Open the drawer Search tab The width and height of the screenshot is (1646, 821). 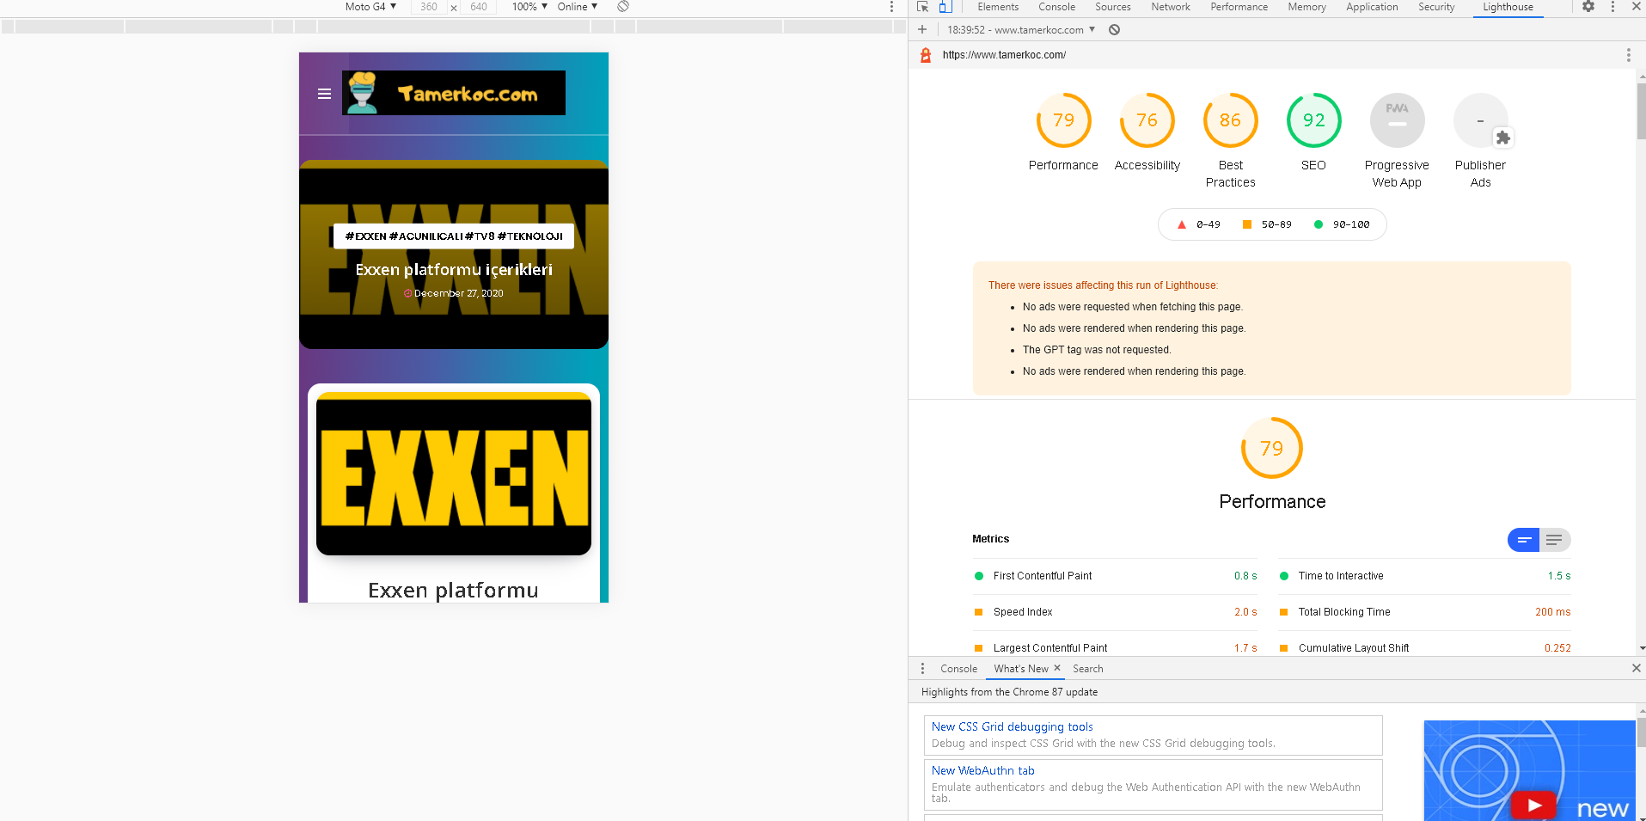coord(1087,669)
